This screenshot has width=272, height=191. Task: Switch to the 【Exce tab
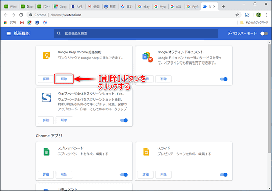click(27, 7)
